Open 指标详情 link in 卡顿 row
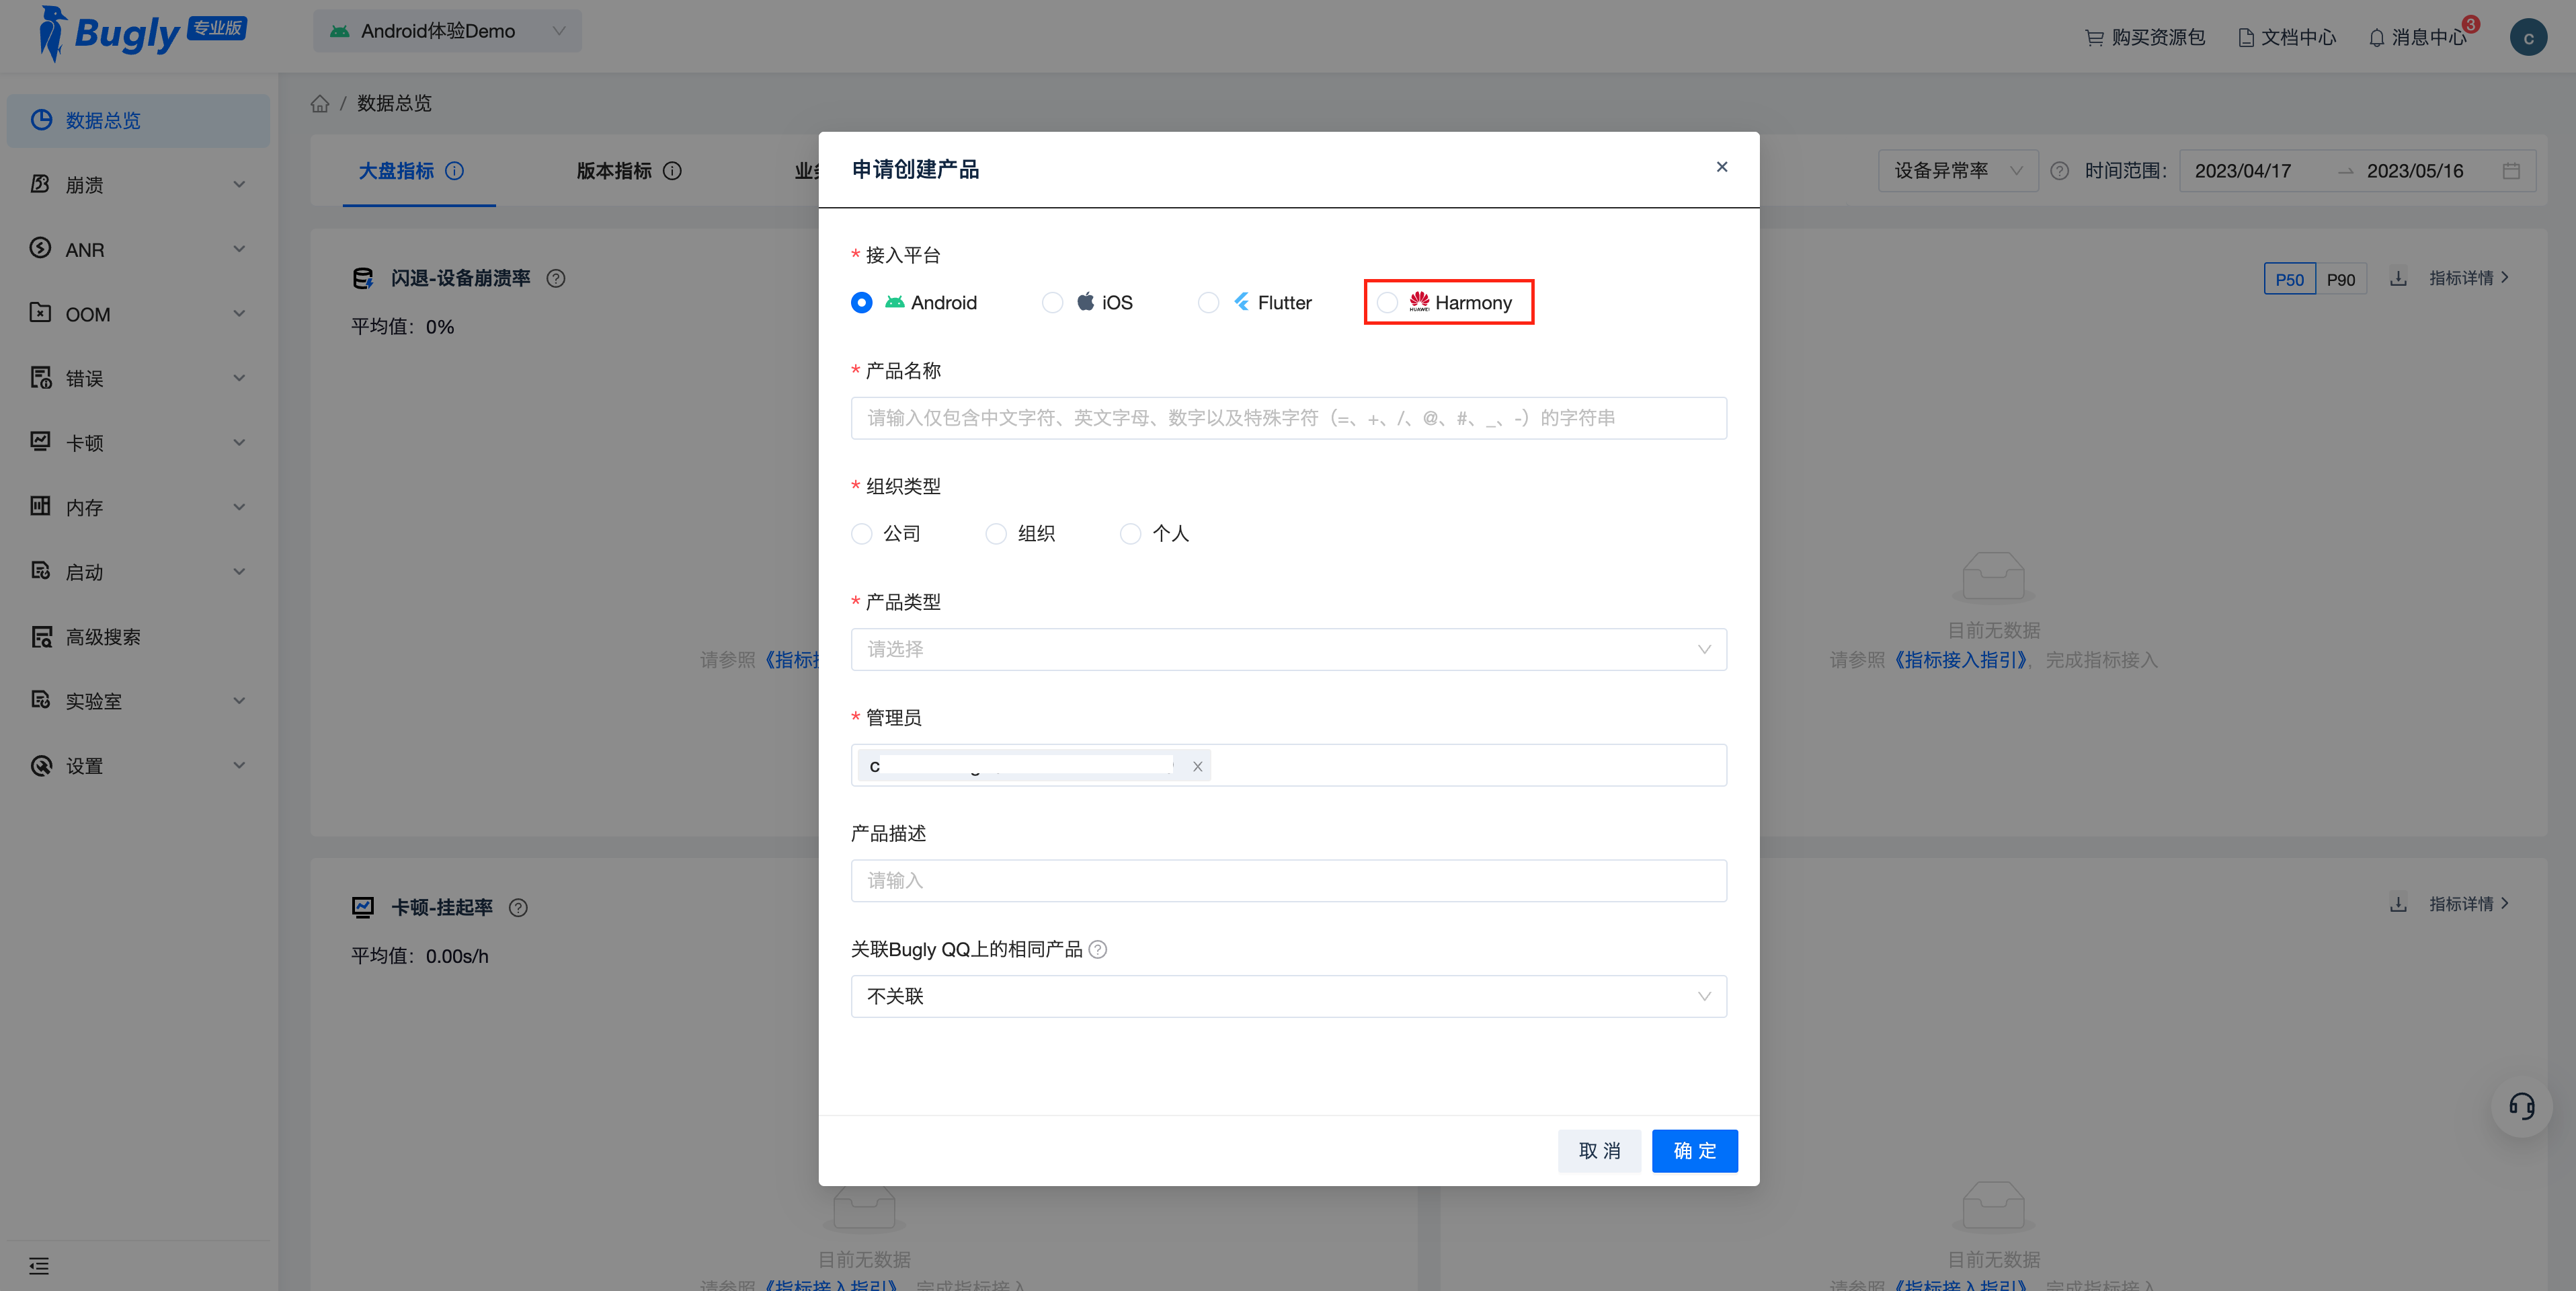The height and width of the screenshot is (1291, 2576). coord(2469,904)
